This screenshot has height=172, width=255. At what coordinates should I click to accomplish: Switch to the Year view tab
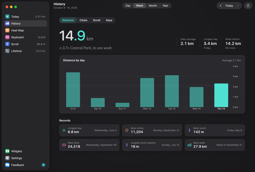click(165, 6)
